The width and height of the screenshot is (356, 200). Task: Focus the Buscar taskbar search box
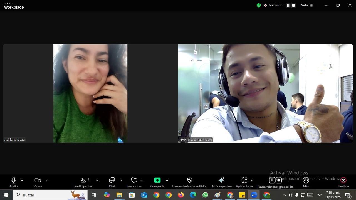coord(50,195)
